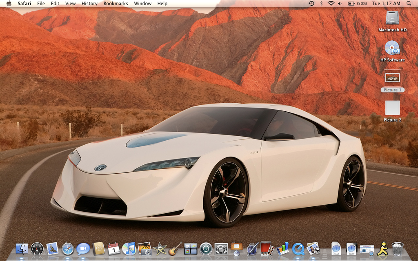This screenshot has width=418, height=261.
Task: Open System Preferences from the dock
Action: pos(221,248)
